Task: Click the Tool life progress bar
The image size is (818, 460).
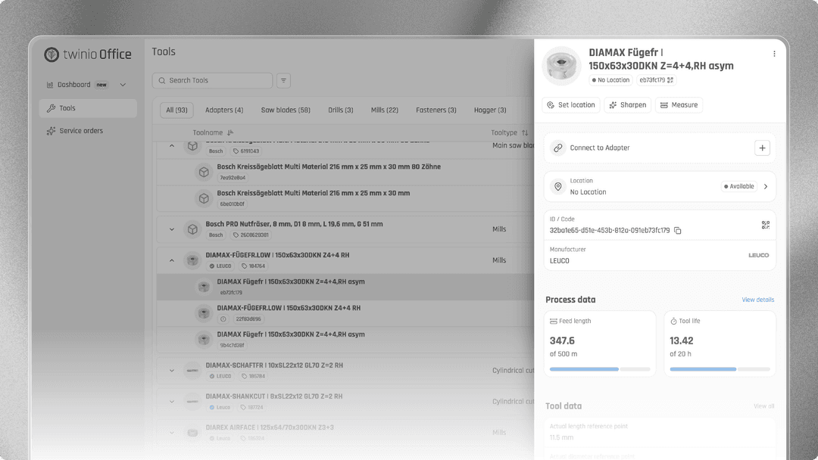Action: 720,369
